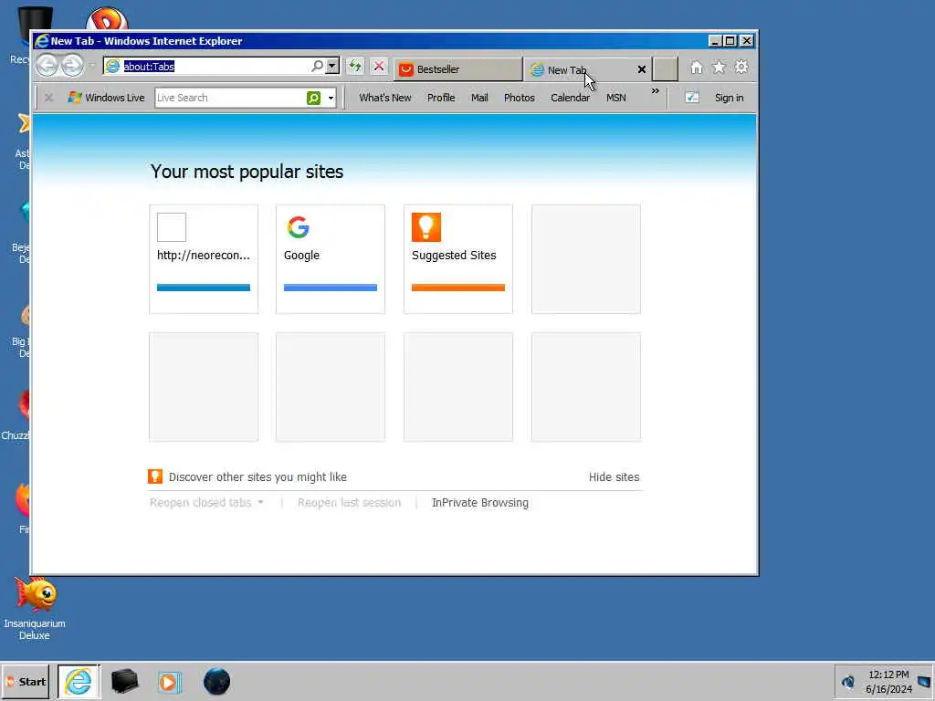The image size is (935, 701).
Task: Click the Show desktop tray icon
Action: [x=924, y=681]
